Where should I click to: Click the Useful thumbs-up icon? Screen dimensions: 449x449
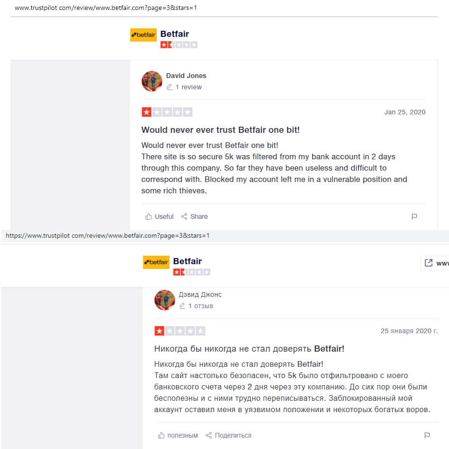[148, 216]
